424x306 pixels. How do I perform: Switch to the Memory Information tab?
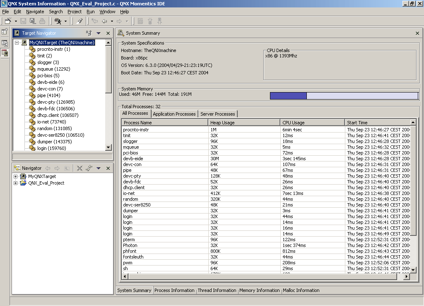click(259, 290)
